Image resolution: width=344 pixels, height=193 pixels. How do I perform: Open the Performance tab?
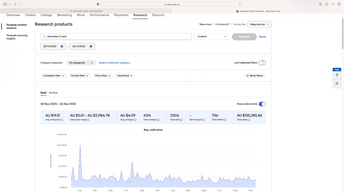click(x=99, y=15)
